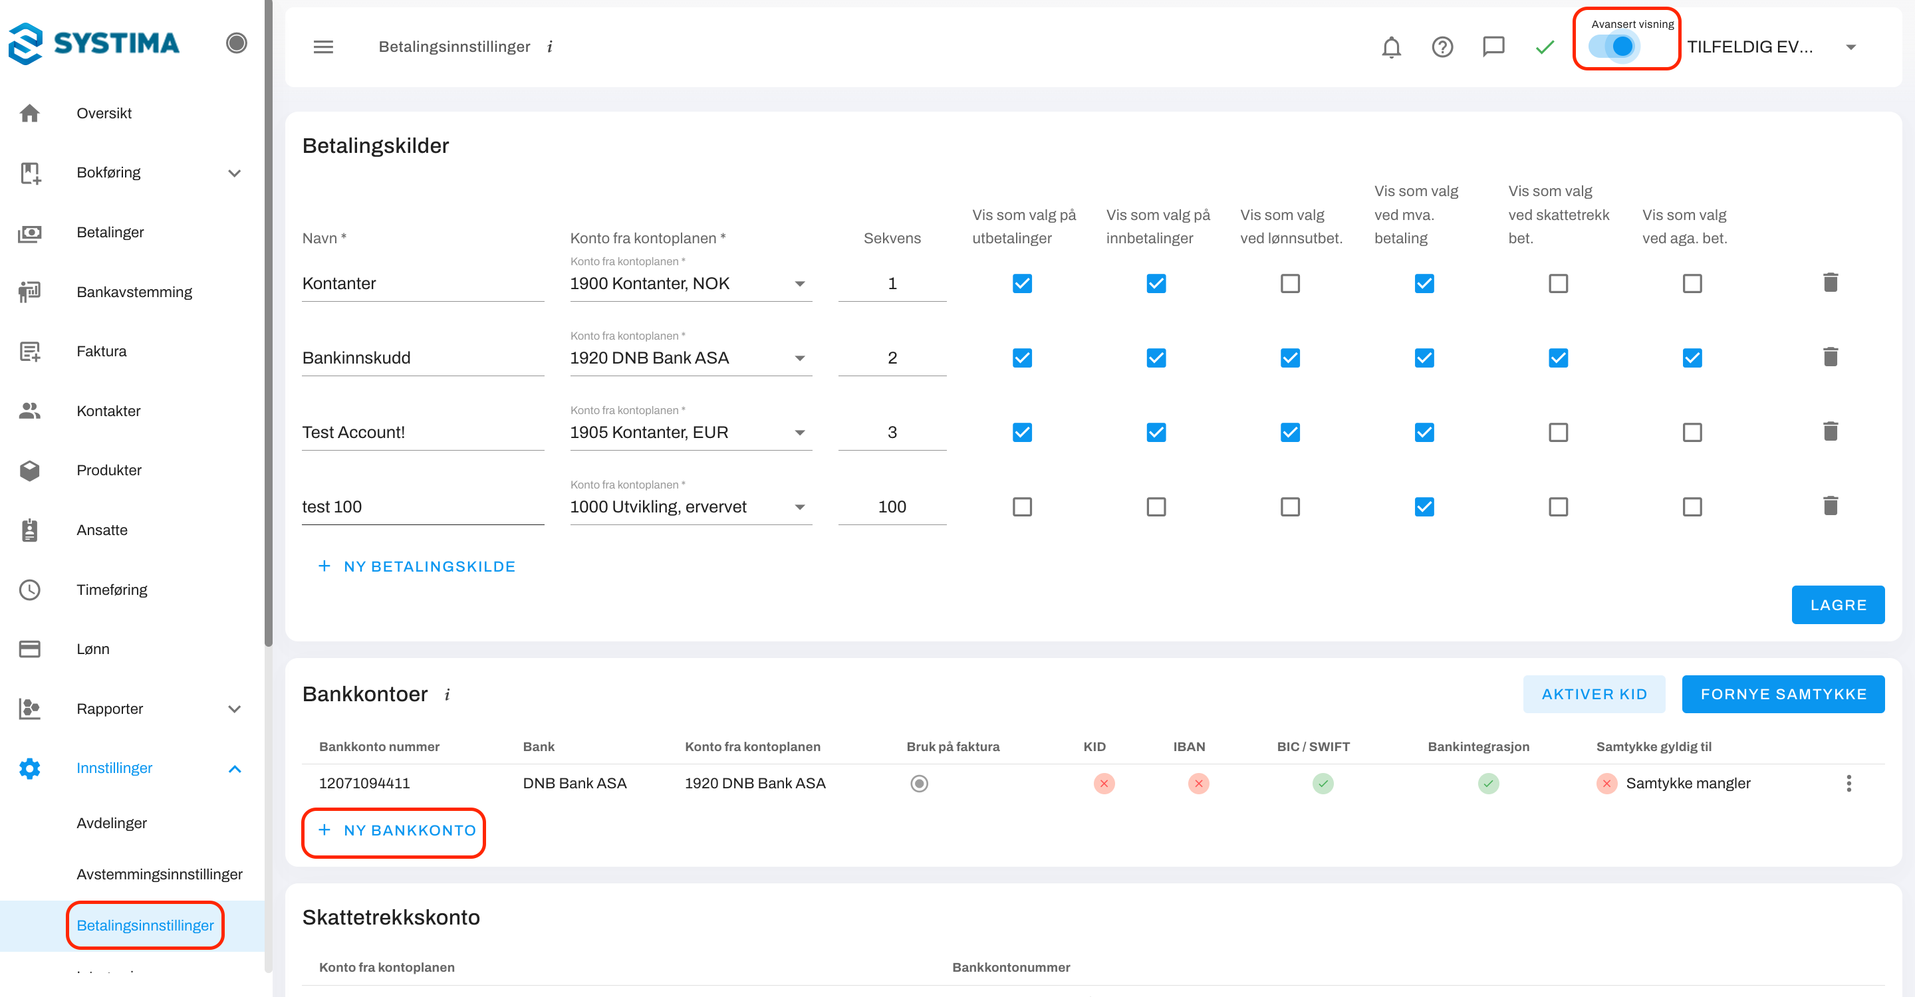
Task: Open Bankavstemming in the sidebar
Action: pyautogui.click(x=134, y=292)
